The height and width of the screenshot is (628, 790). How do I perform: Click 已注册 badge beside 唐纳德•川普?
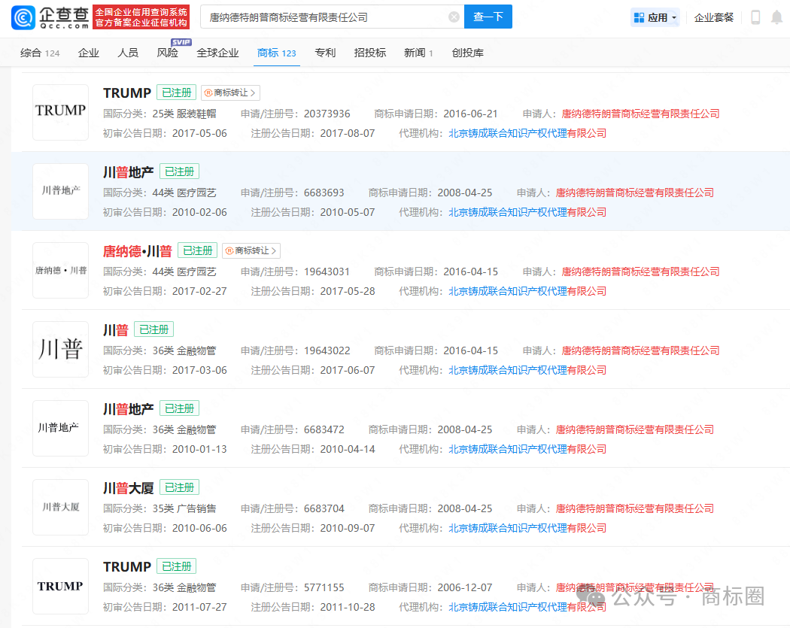(x=197, y=250)
